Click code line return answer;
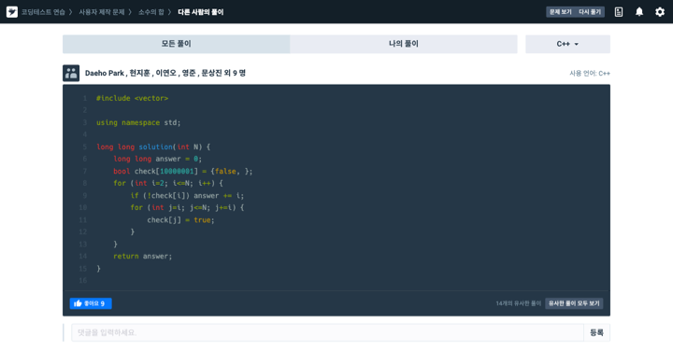 point(142,256)
